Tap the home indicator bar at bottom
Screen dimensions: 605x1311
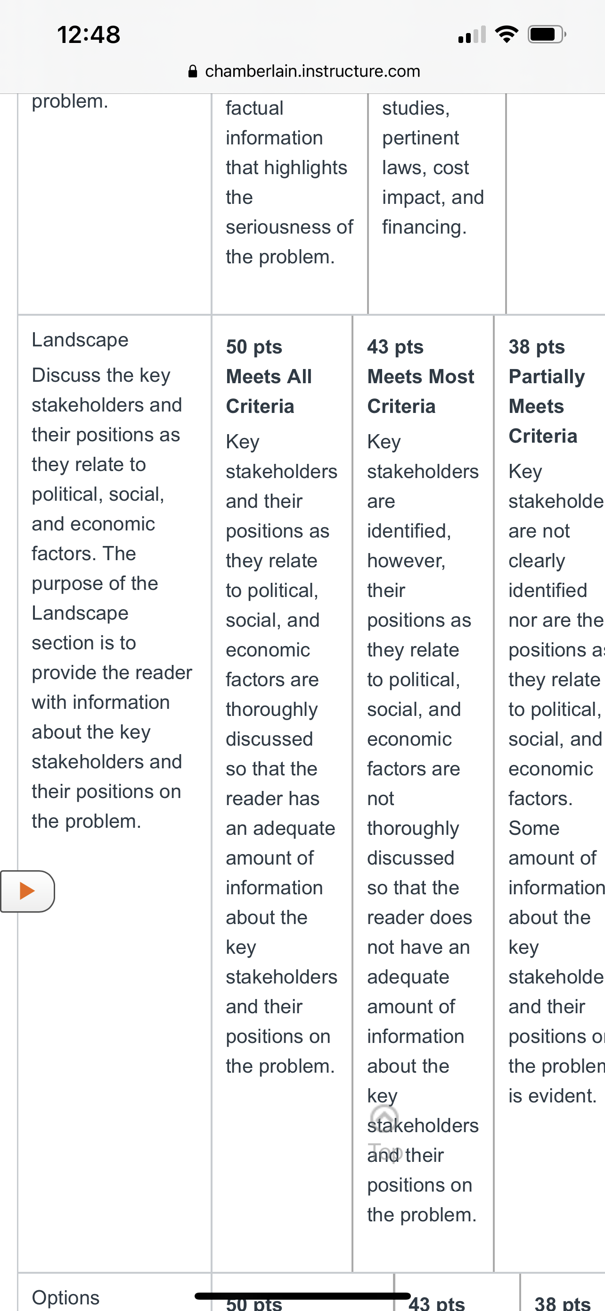pyautogui.click(x=302, y=1296)
